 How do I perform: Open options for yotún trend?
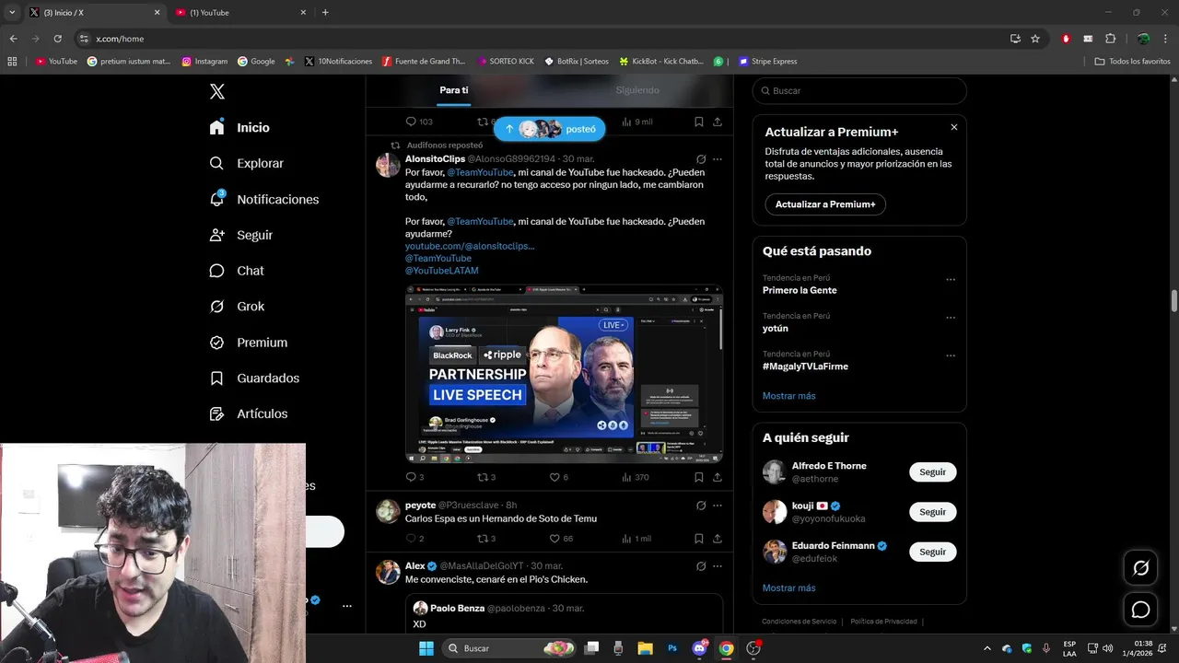[951, 318]
